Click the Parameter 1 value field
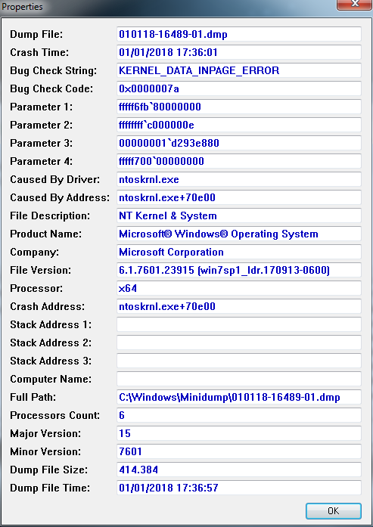The height and width of the screenshot is (527, 373). click(239, 107)
